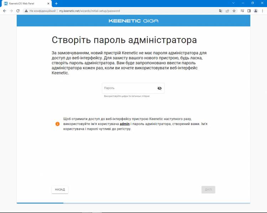Open the media control icon
The width and height of the screenshot is (267, 213).
tap(242, 11)
